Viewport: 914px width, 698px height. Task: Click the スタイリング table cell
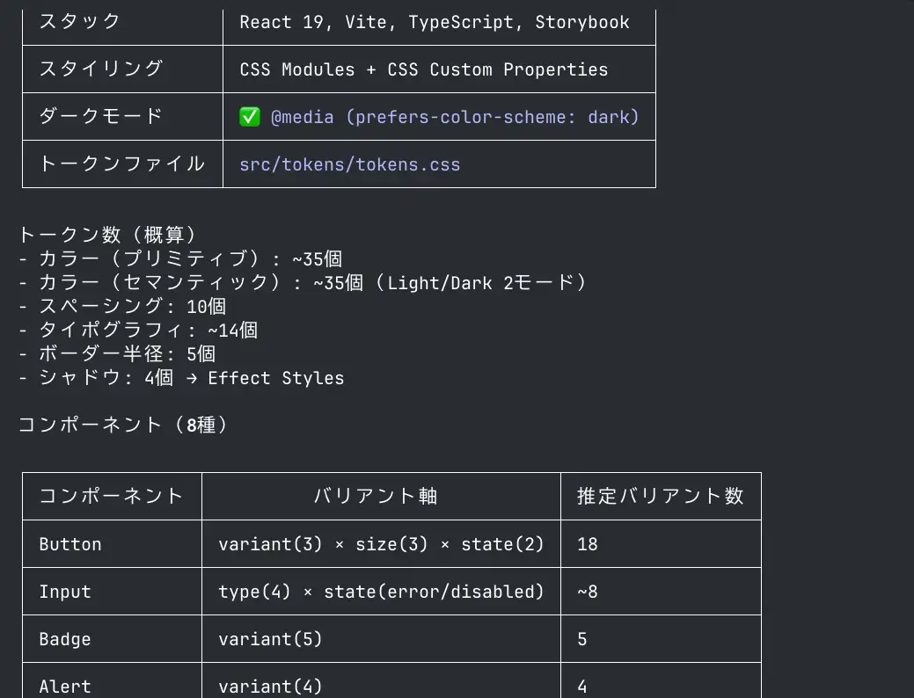pyautogui.click(x=122, y=69)
